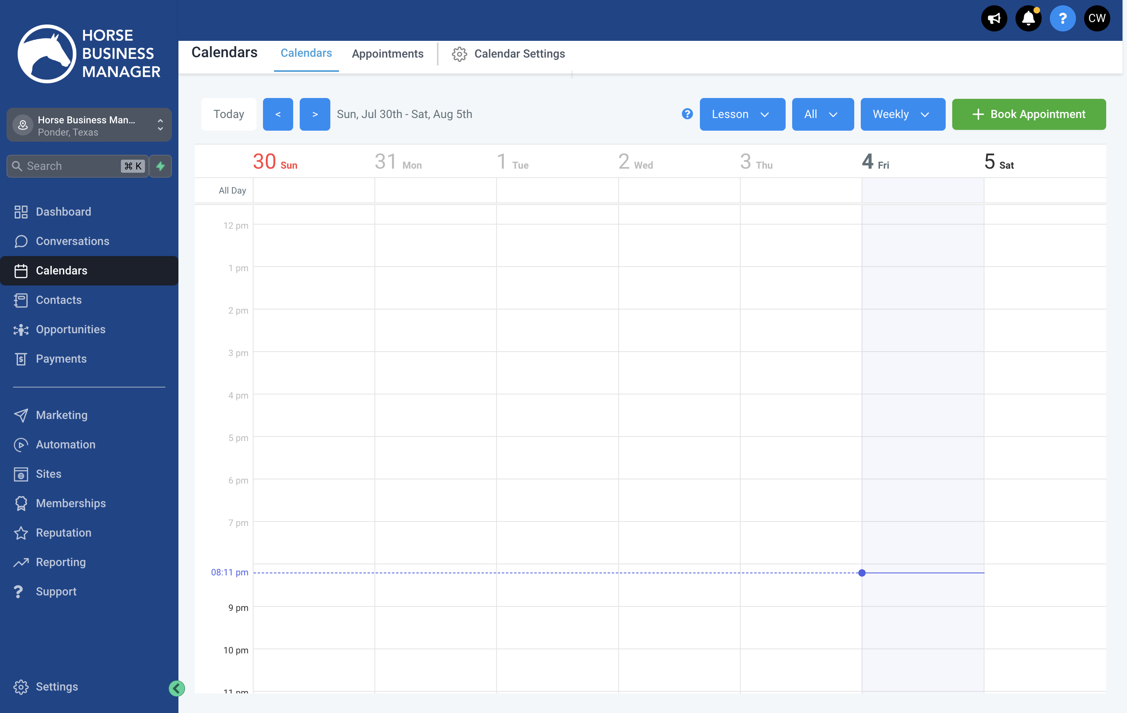Open Dashboard from the sidebar
Viewport: 1127px width, 713px height.
pyautogui.click(x=89, y=212)
